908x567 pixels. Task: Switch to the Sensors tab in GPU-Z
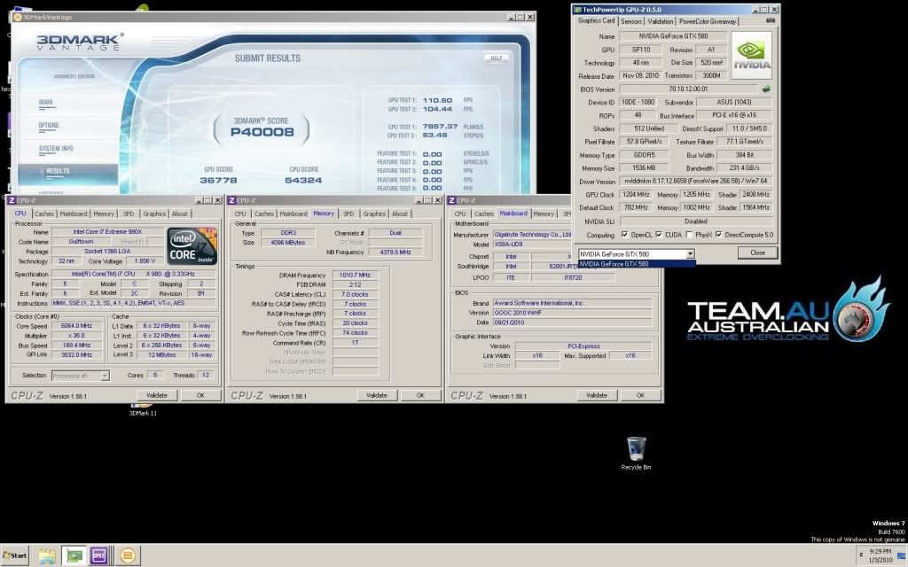(x=631, y=20)
